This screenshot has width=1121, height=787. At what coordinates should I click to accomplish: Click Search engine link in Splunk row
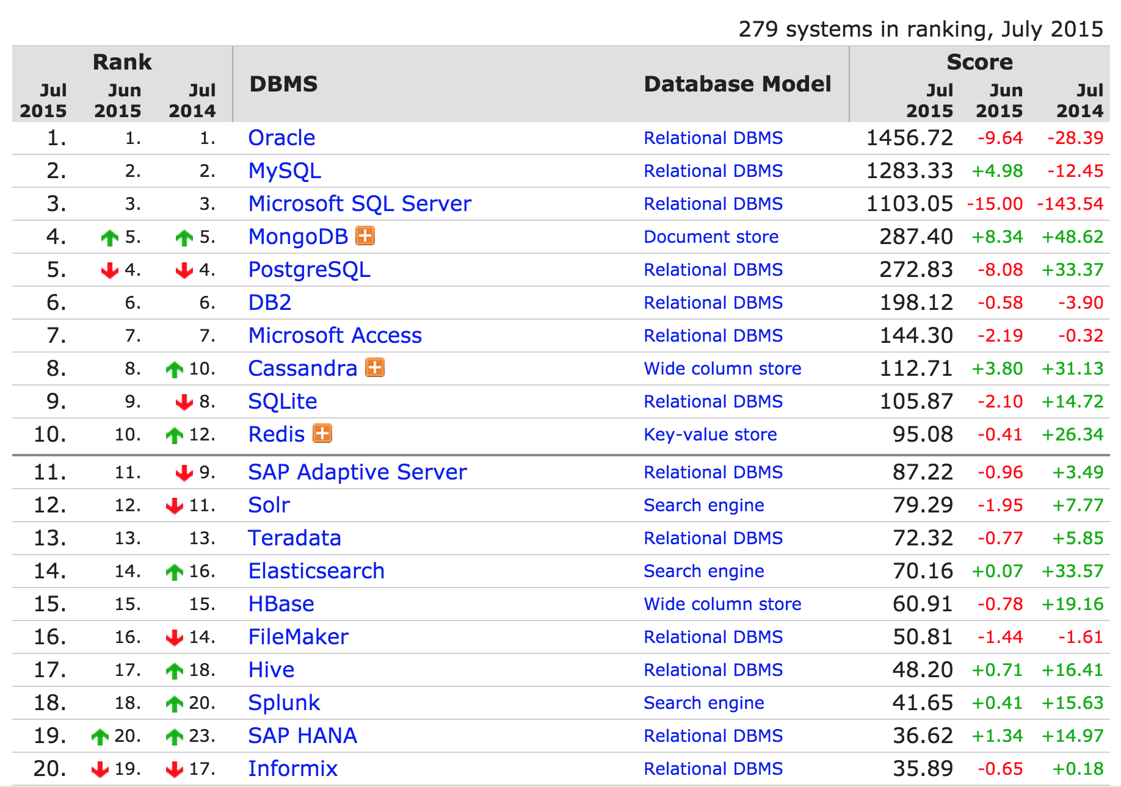[703, 703]
